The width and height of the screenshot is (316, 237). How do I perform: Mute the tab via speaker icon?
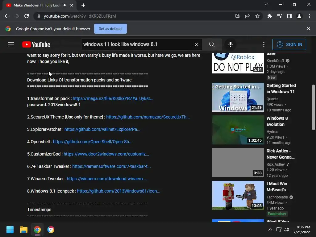[65, 5]
